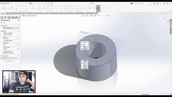The width and height of the screenshot is (172, 97).
Task: Switch to the Superfícies tab
Action: point(14,13)
